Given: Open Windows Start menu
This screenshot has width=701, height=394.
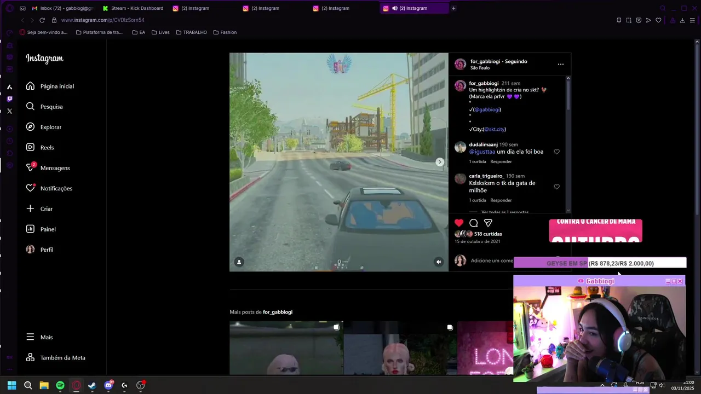Looking at the screenshot, I should [x=12, y=385].
